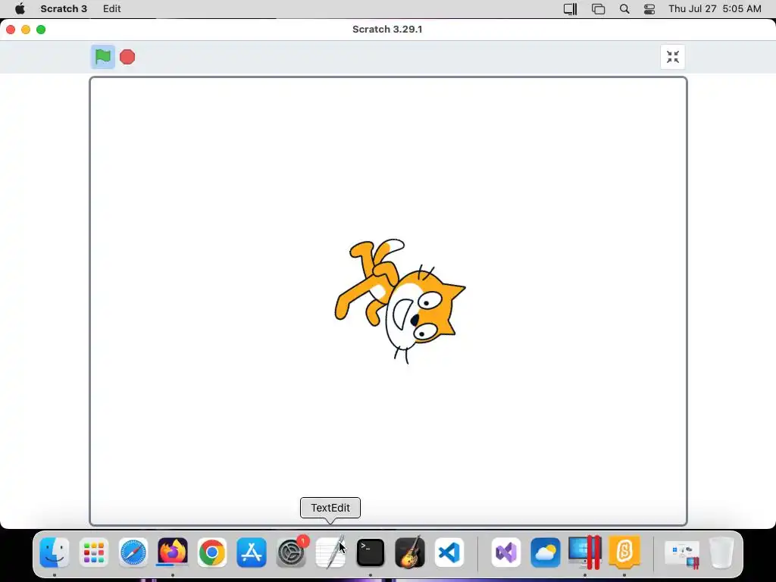The height and width of the screenshot is (582, 776).
Task: Click the sidebar display icon in the menu bar
Action: point(570,9)
